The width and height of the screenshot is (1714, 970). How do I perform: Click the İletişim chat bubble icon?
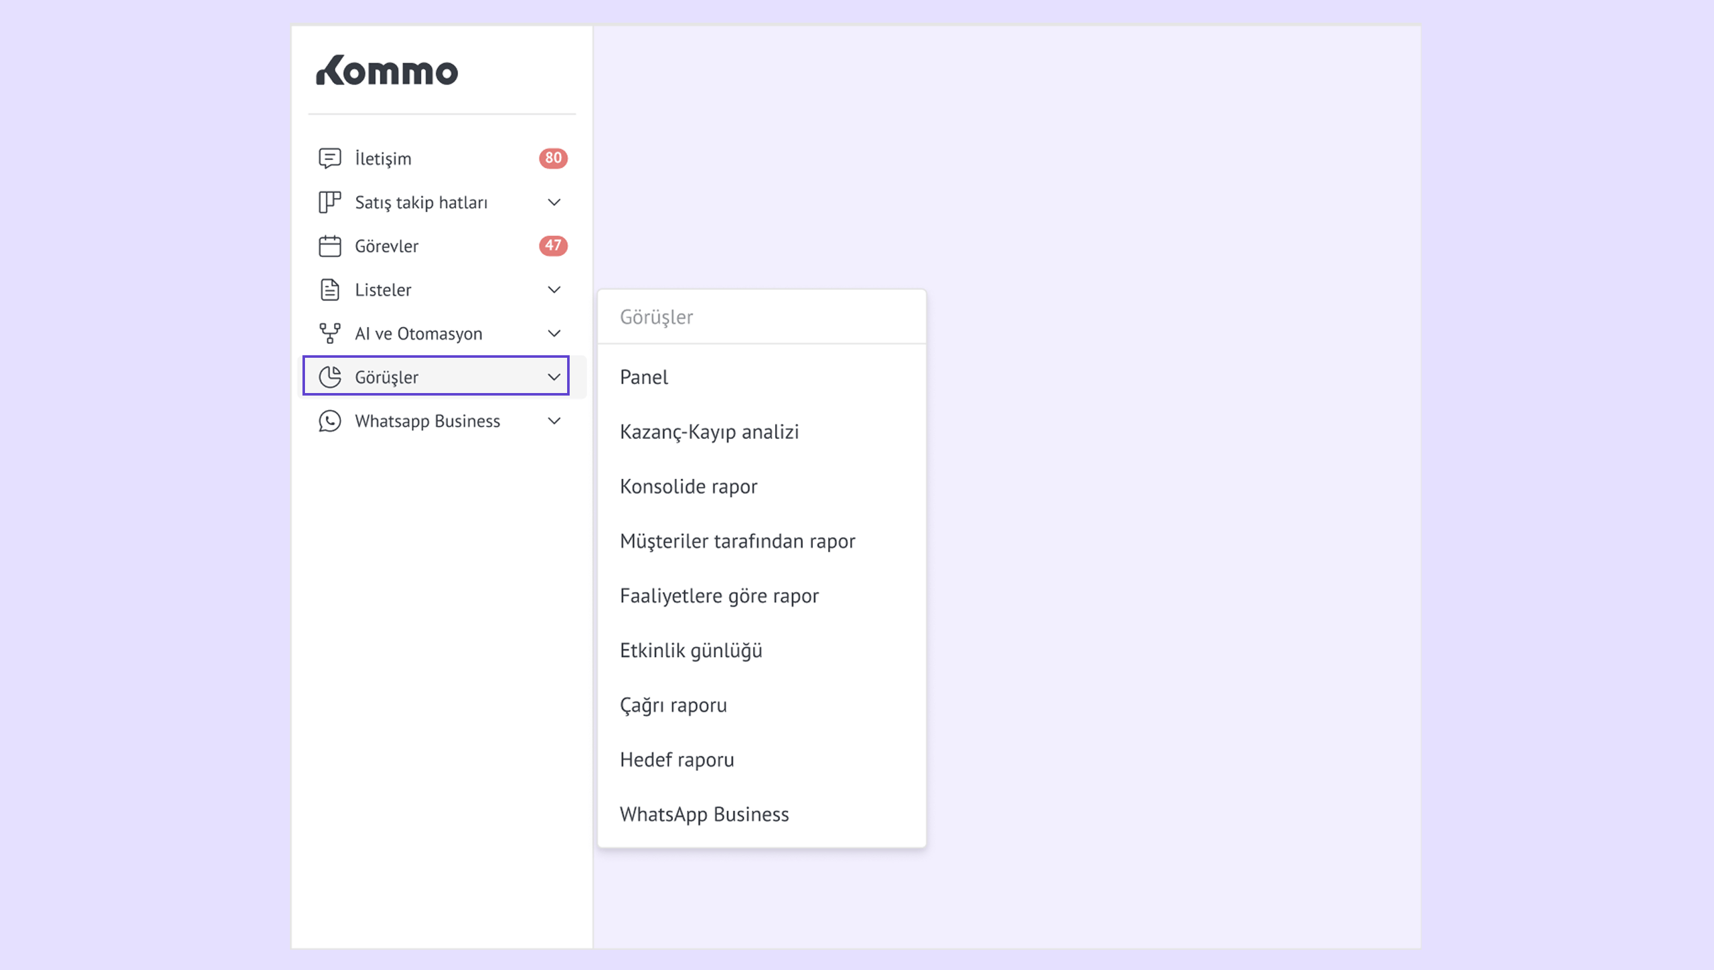click(x=329, y=159)
